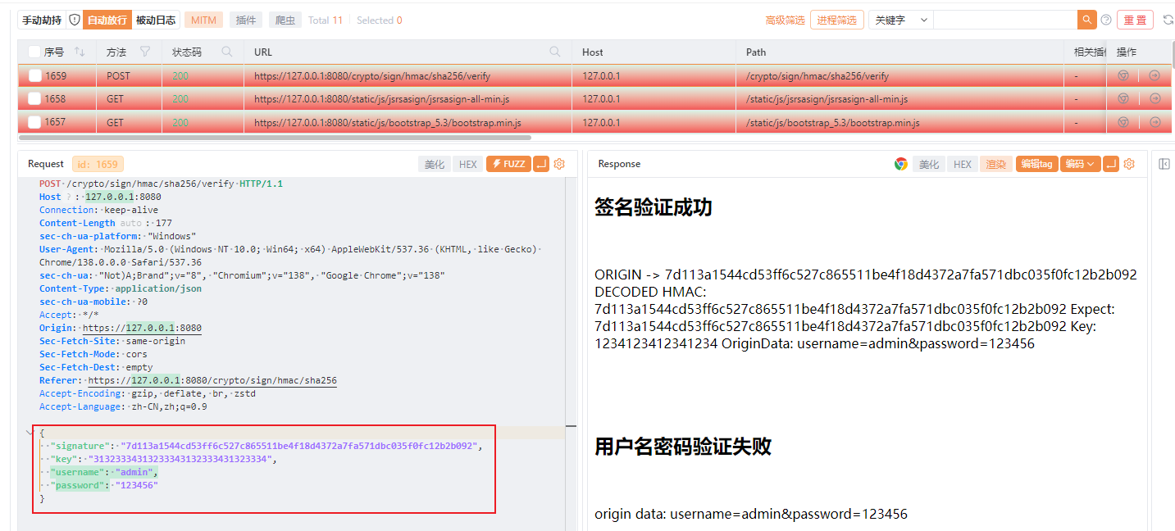Open row 1657 in the browser
The image size is (1175, 531).
(1123, 121)
